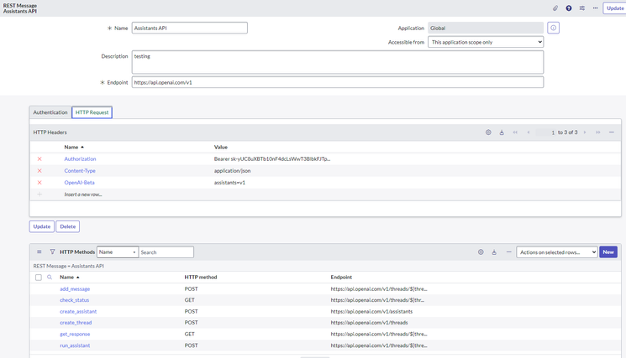626x358 pixels.
Task: Click the Application field showing Global
Action: point(486,28)
